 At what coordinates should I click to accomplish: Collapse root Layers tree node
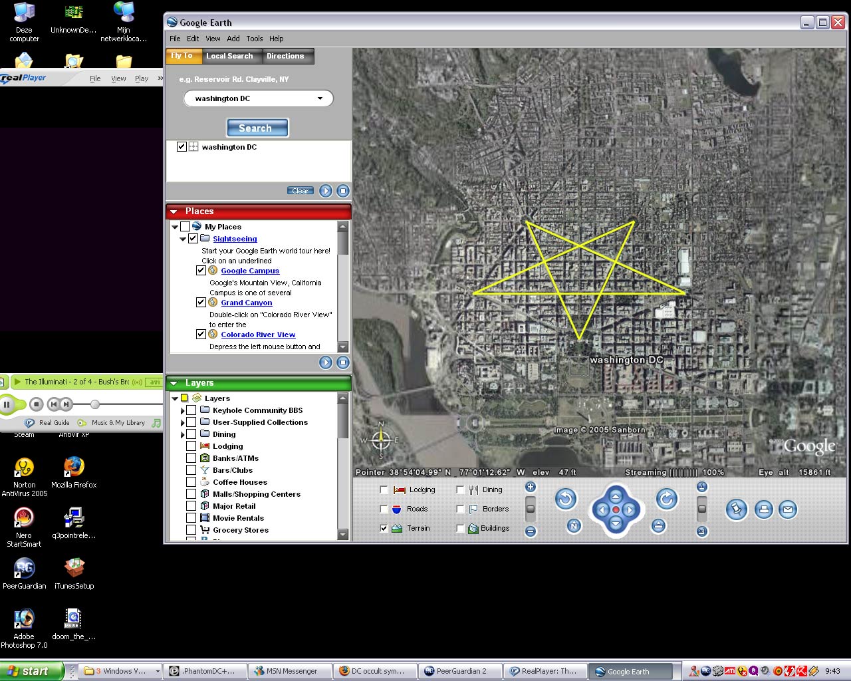(x=175, y=398)
